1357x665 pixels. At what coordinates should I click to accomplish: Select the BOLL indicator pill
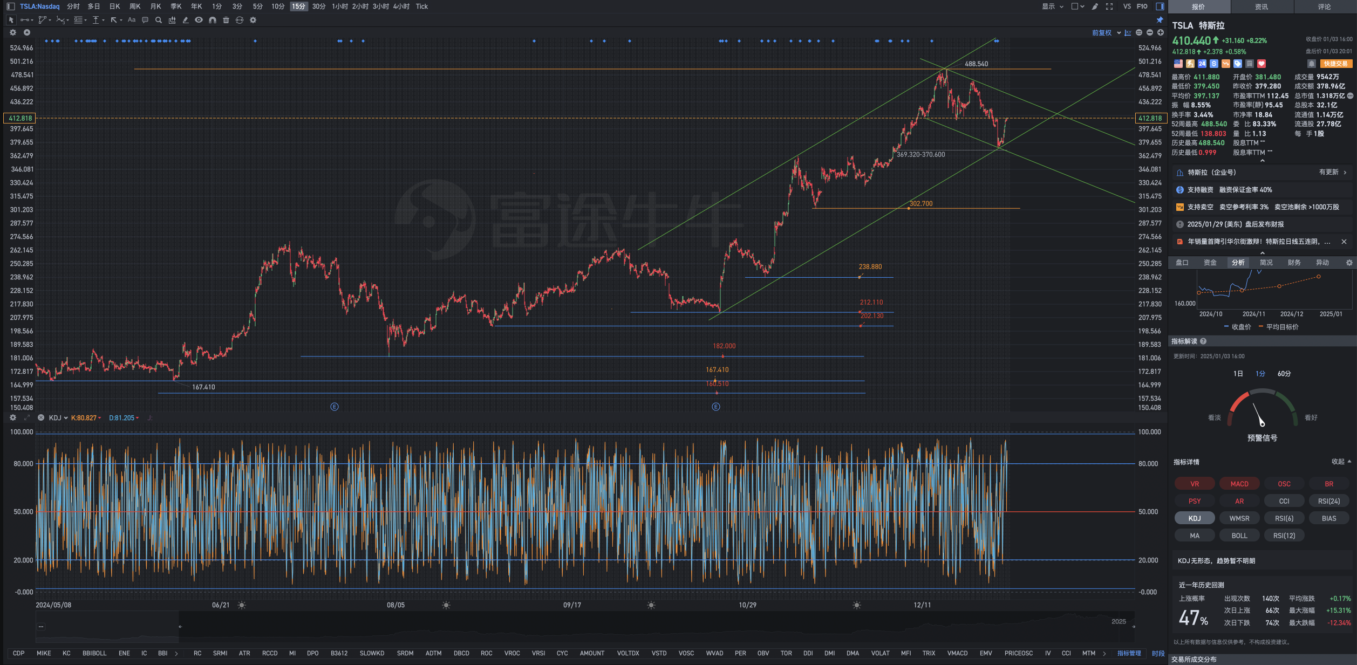point(1239,536)
